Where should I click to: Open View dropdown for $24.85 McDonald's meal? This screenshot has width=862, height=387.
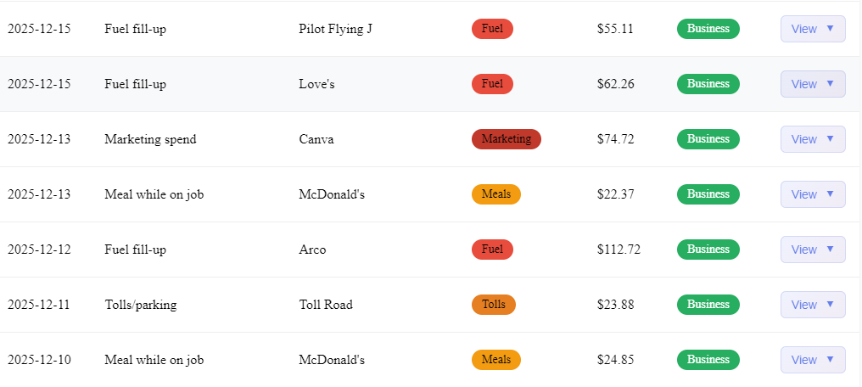[x=812, y=360]
